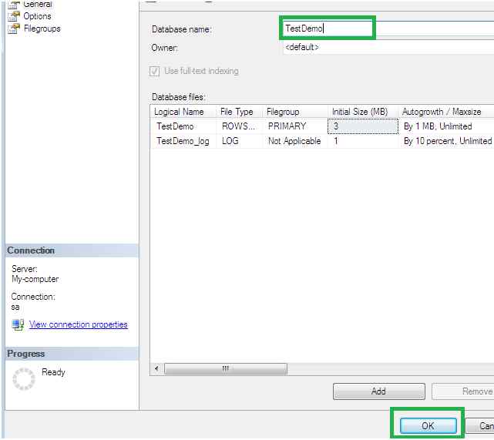Click the Filegroups page icon
The width and height of the screenshot is (494, 440).
pos(14,29)
